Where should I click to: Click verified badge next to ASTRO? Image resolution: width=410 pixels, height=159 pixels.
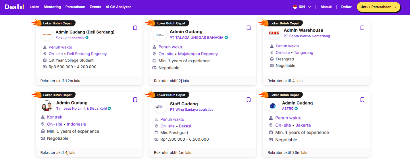point(296,108)
